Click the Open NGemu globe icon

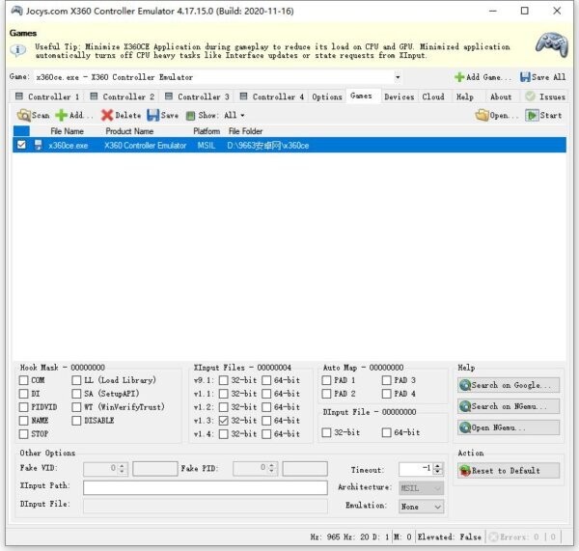coord(465,427)
